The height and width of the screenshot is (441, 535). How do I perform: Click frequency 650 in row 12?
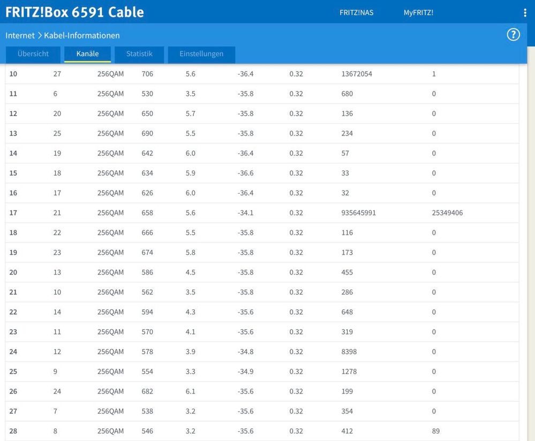tap(147, 113)
